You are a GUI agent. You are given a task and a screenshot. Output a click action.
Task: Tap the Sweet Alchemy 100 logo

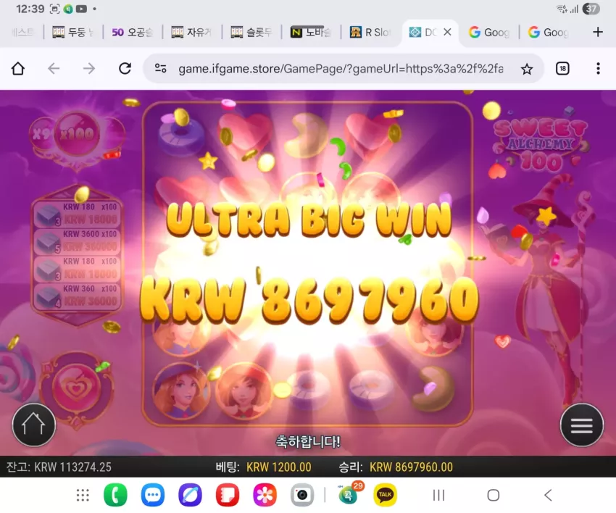pos(541,146)
